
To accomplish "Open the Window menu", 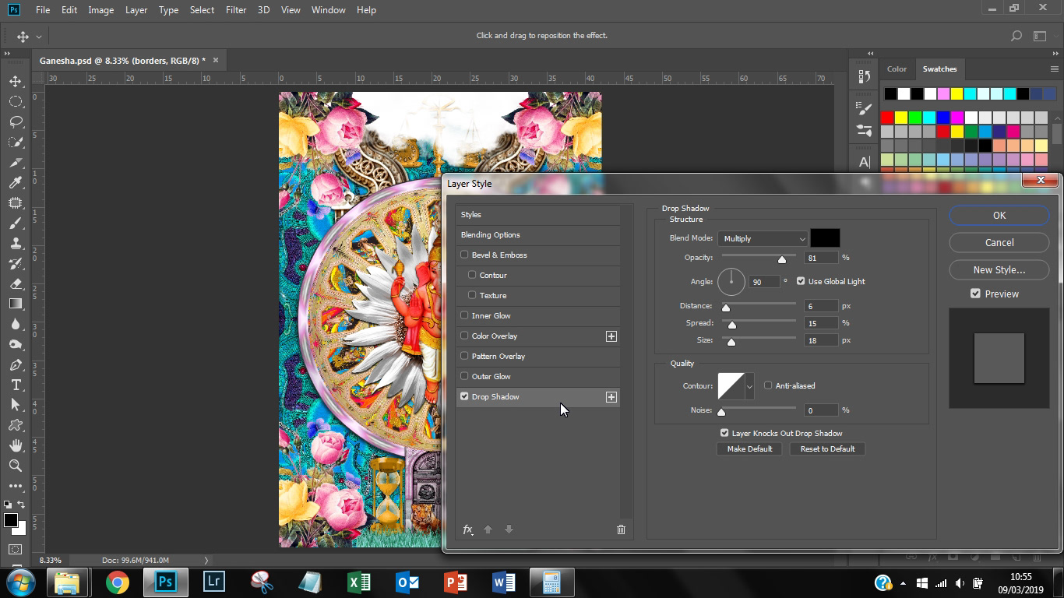I will [328, 10].
